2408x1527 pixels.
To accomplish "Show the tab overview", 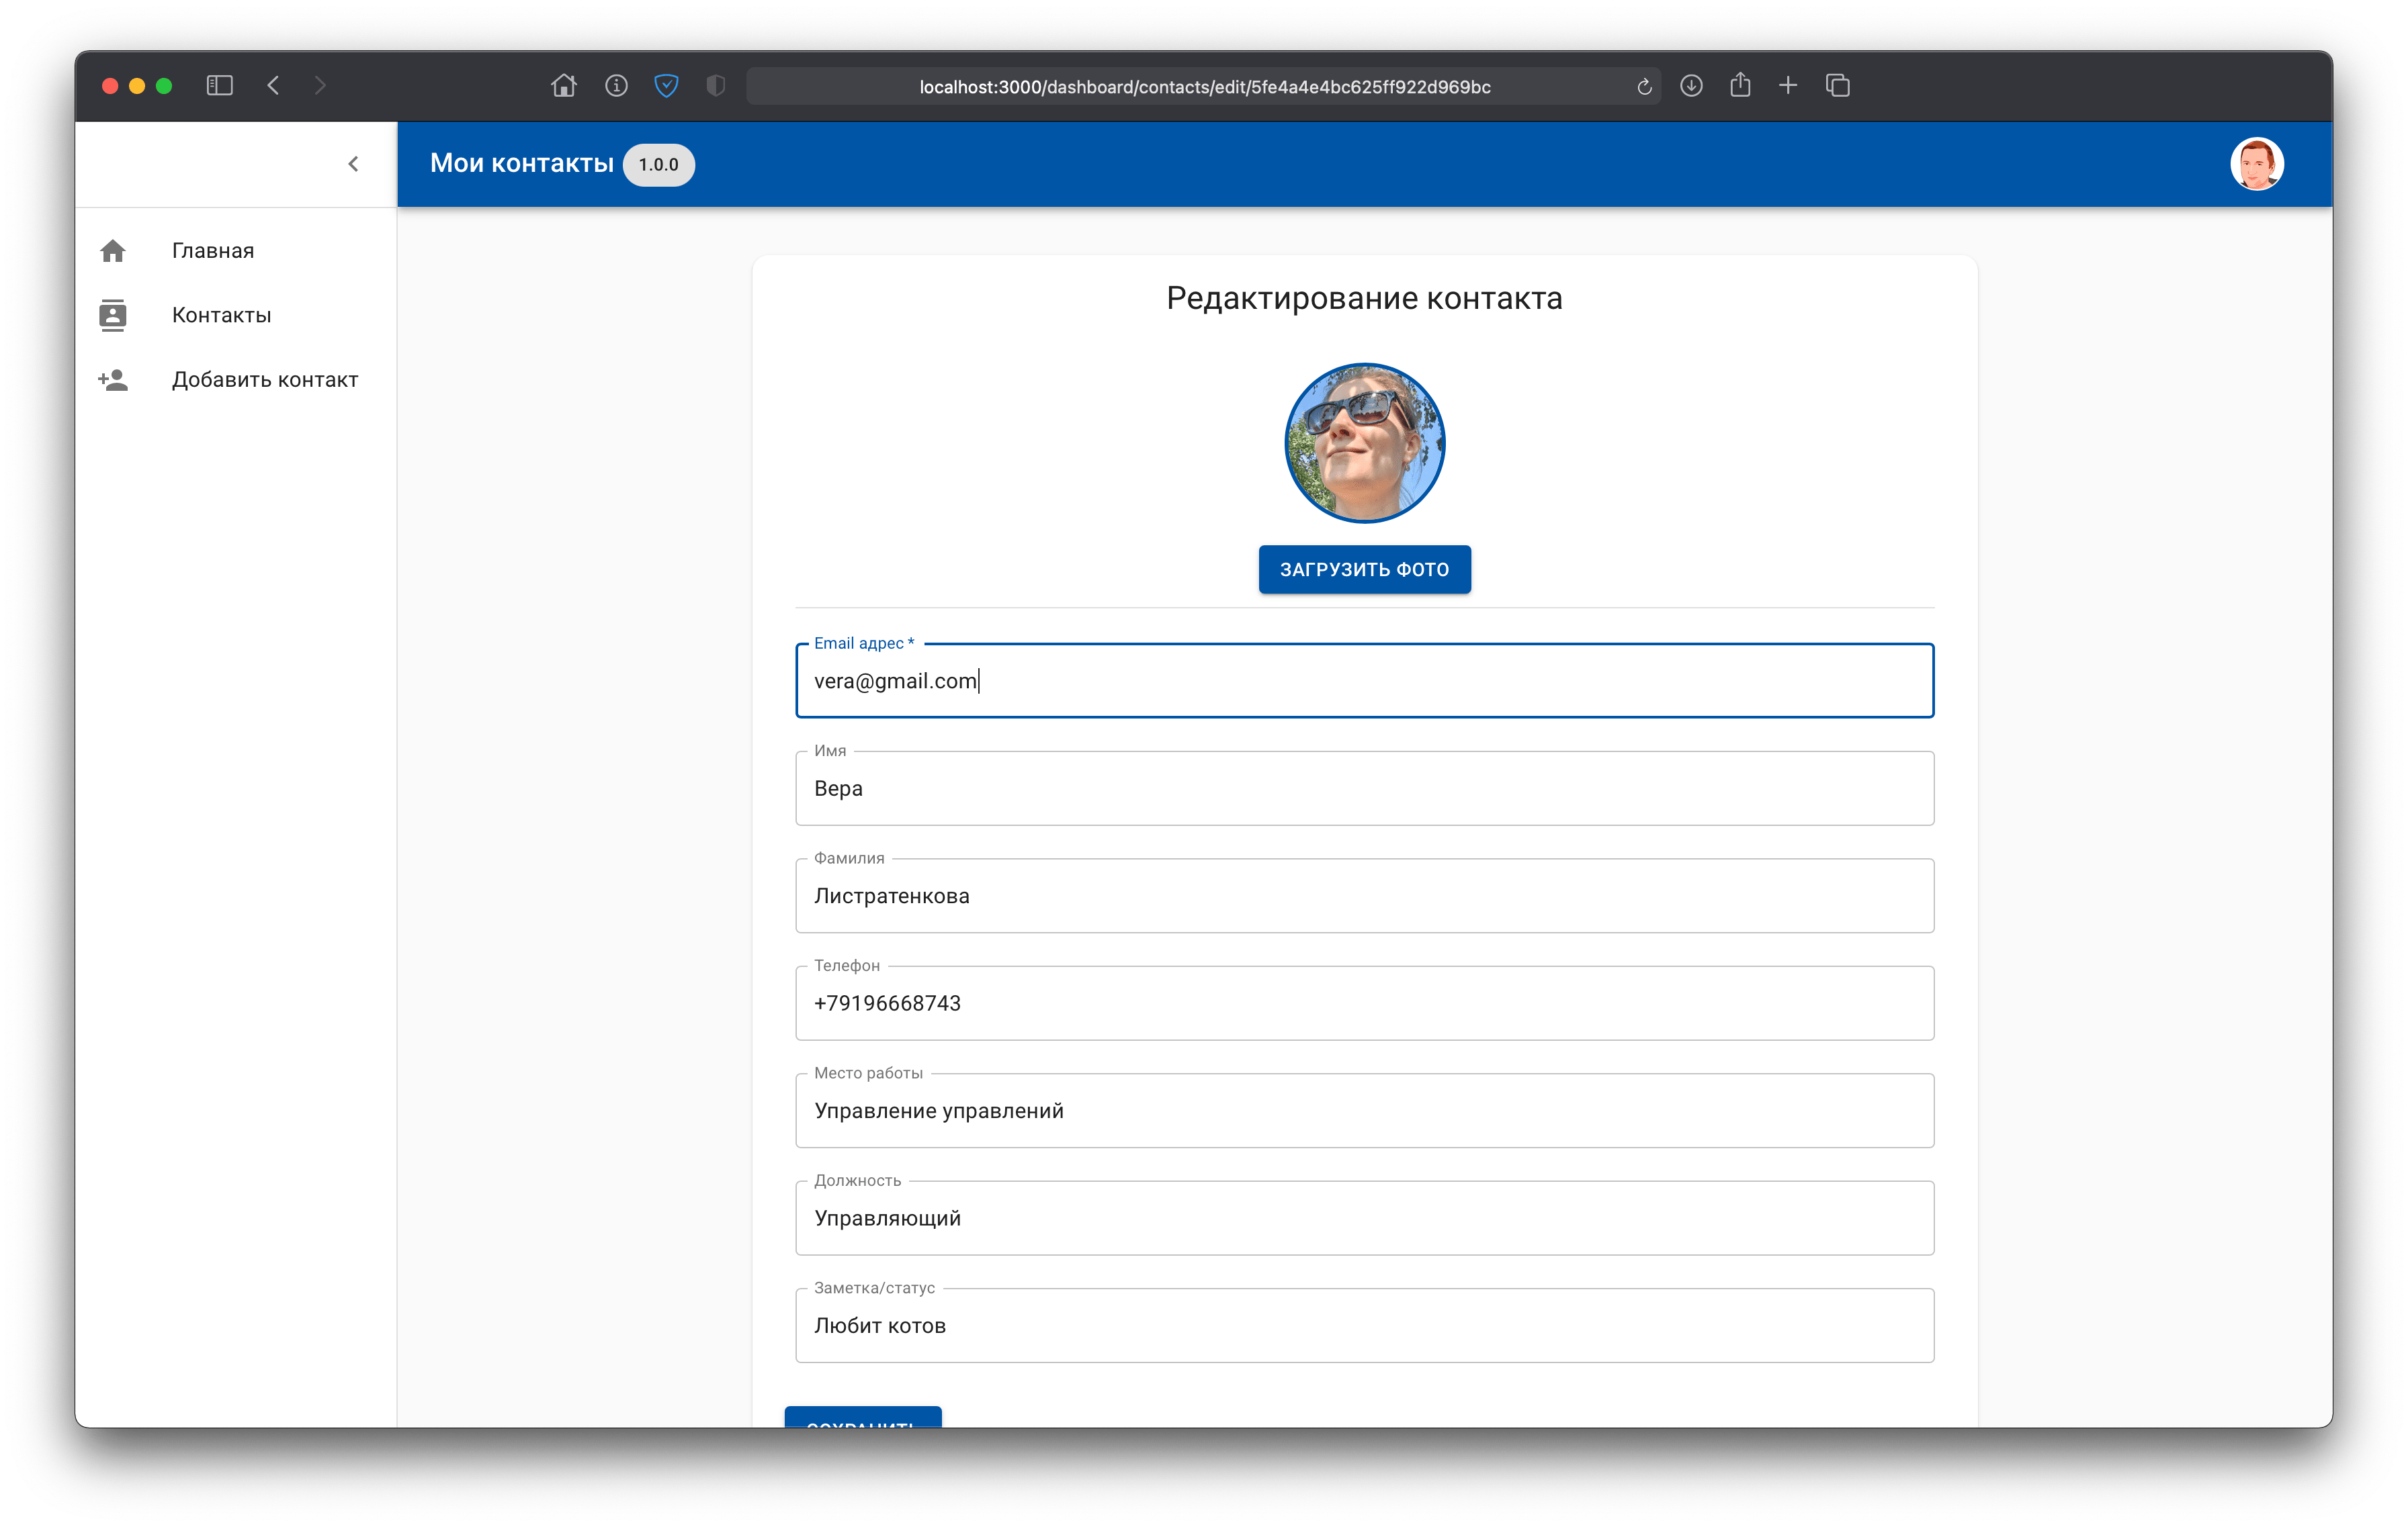I will [1837, 86].
